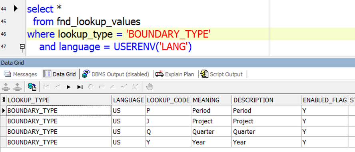
Task: Jump to last record in grid
Action: point(80,87)
